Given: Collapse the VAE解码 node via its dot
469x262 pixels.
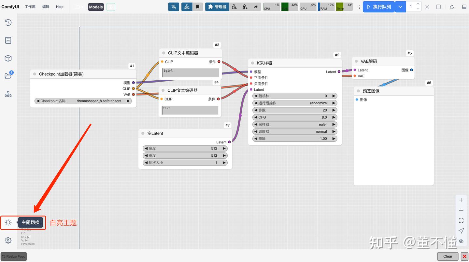Looking at the screenshot, I should [x=356, y=61].
